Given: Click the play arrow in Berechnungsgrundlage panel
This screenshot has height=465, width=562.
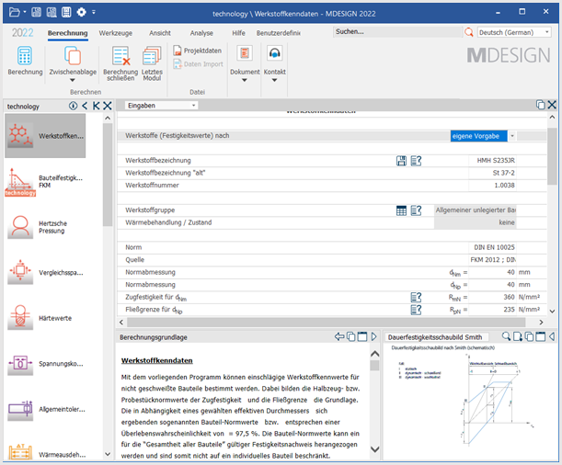Looking at the screenshot, I should pos(373,336).
